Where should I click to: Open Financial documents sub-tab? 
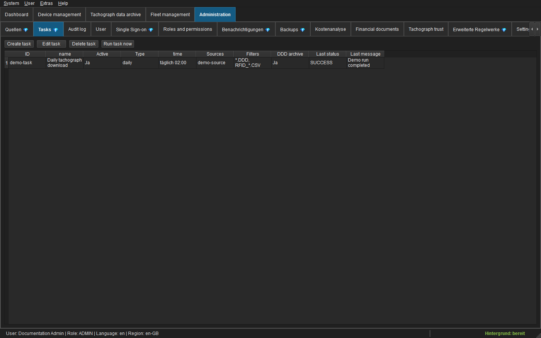tap(377, 29)
